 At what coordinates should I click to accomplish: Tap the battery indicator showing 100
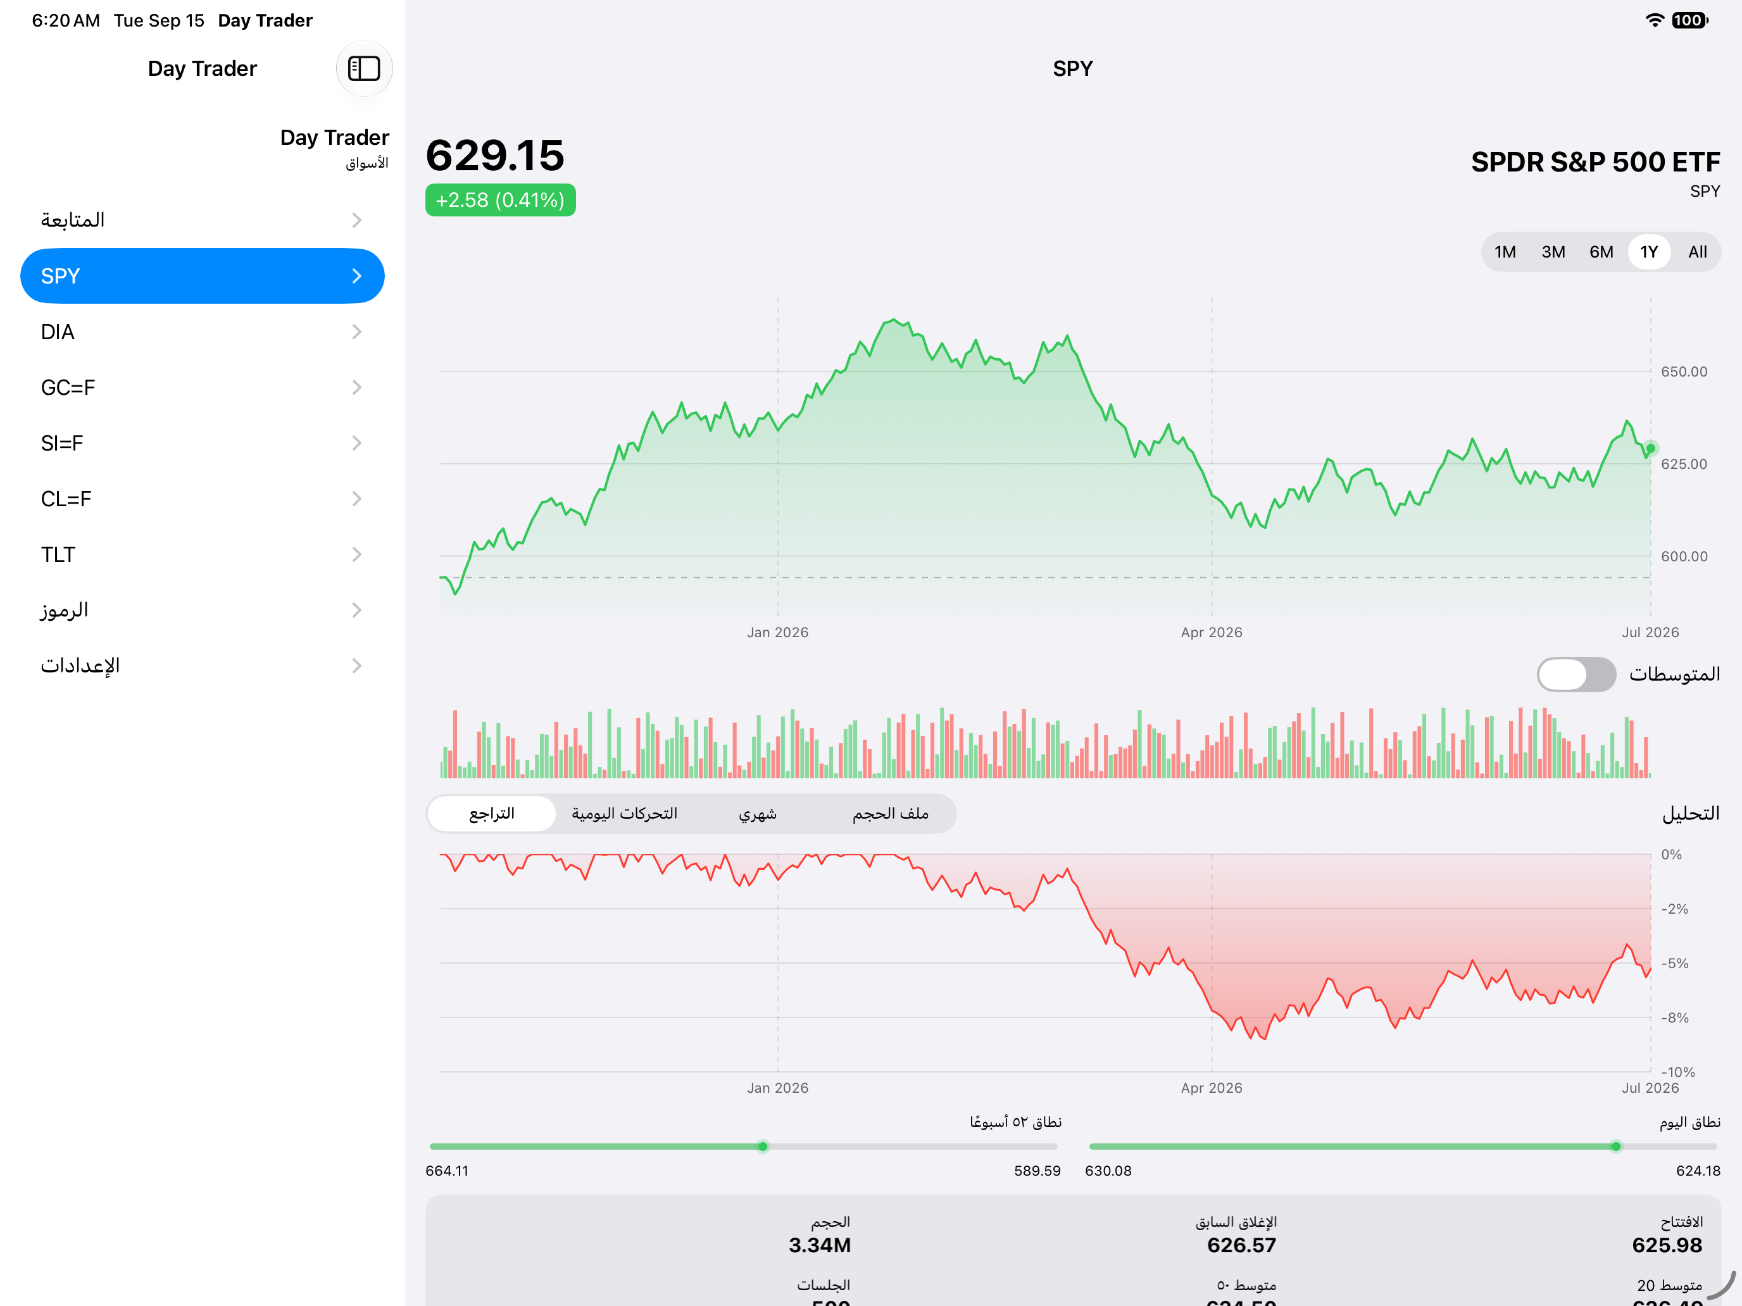[1690, 20]
